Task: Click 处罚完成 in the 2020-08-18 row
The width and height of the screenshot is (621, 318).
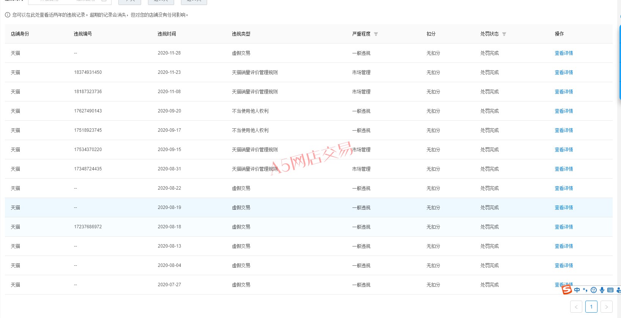Action: (490, 227)
